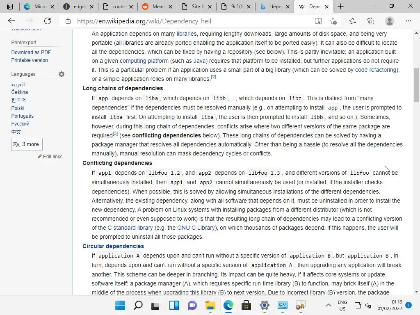Click the address bar URL field

point(187,21)
